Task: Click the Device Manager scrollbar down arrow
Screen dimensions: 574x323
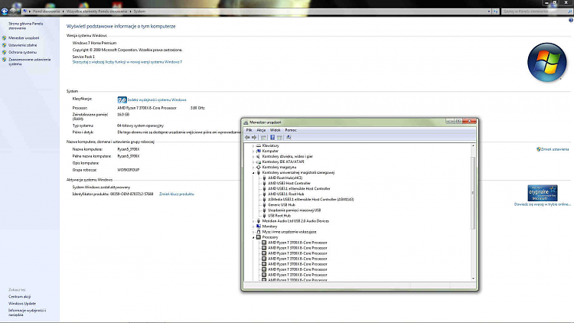Action: click(x=473, y=279)
